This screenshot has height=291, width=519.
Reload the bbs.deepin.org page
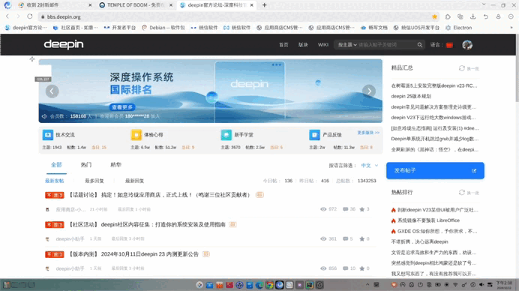point(30,16)
